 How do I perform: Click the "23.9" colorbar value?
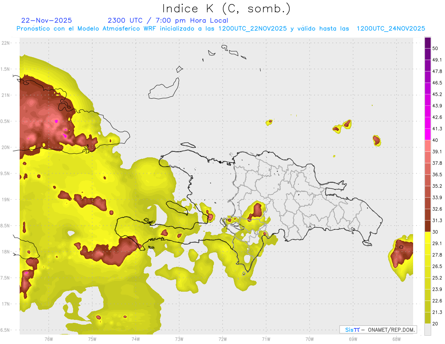[x=437, y=289]
